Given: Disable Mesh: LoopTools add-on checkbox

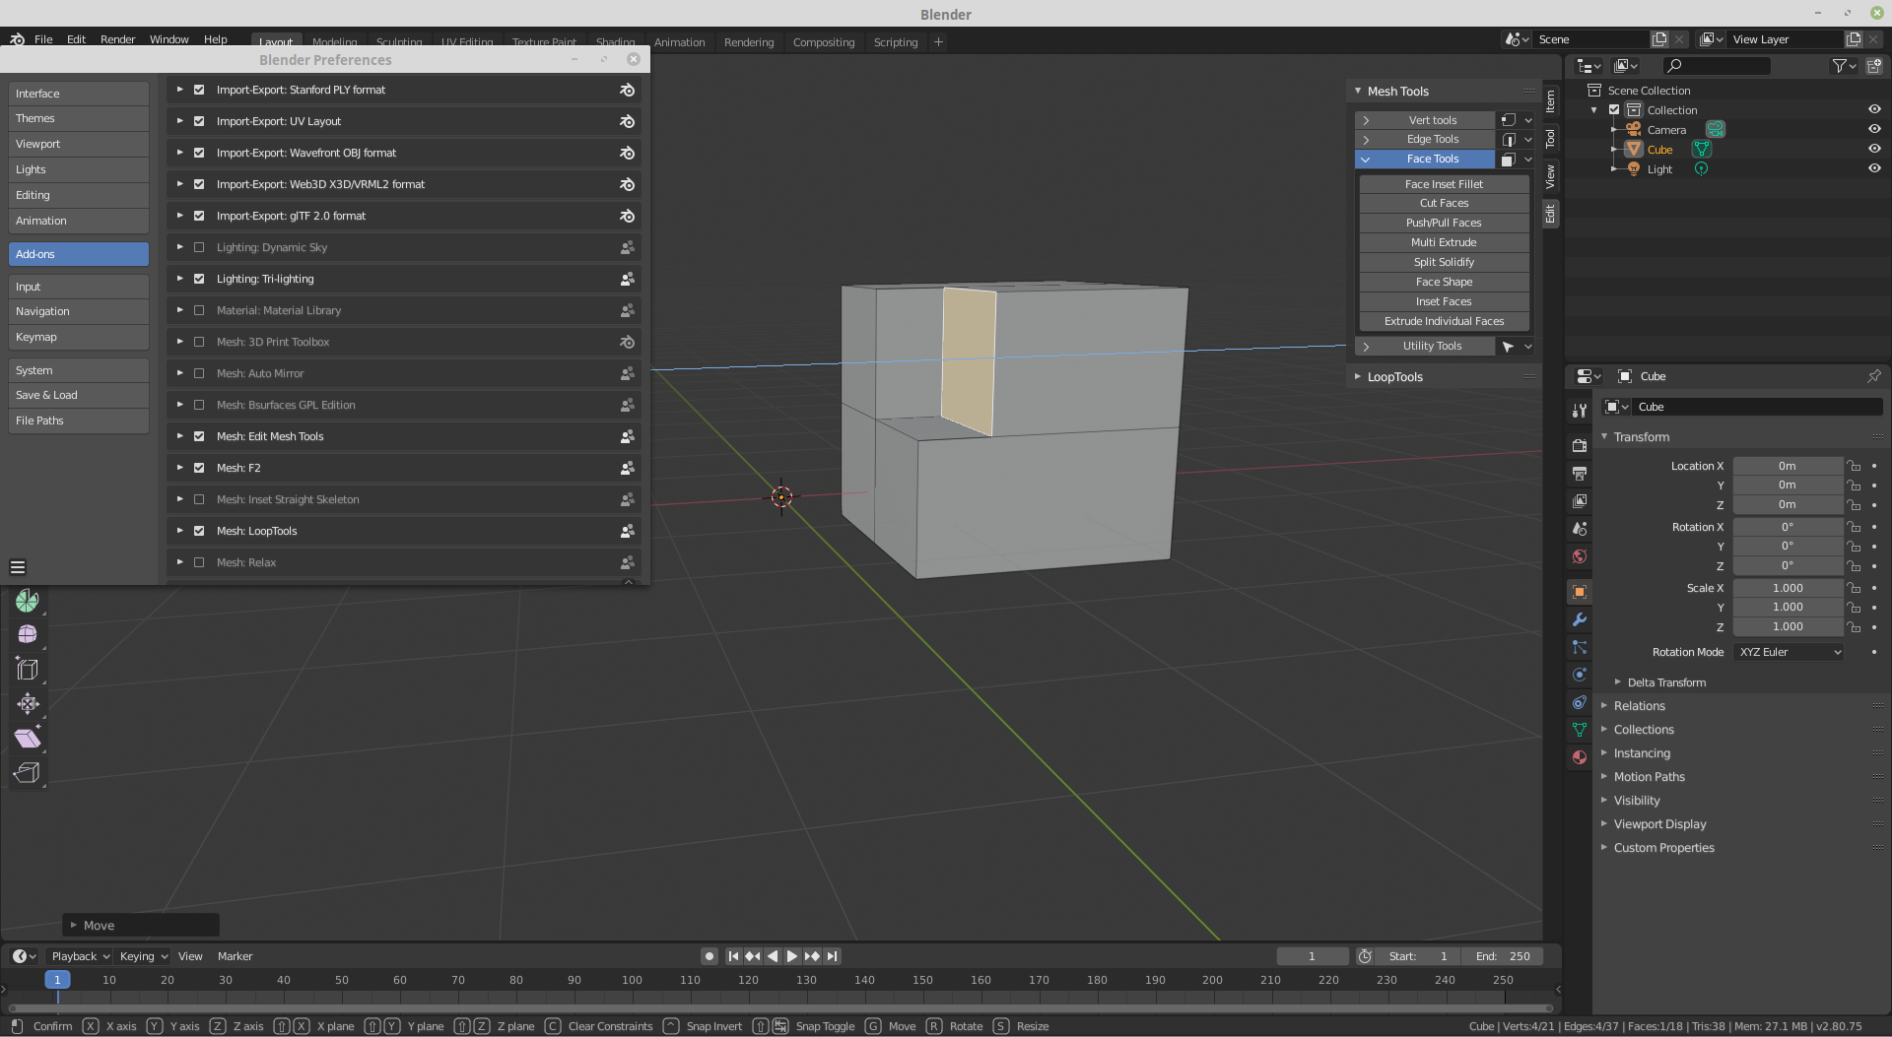Looking at the screenshot, I should coord(199,531).
